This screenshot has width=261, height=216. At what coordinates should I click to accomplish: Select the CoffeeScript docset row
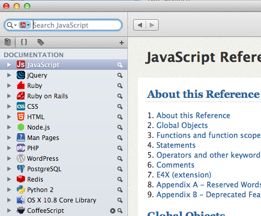64,211
